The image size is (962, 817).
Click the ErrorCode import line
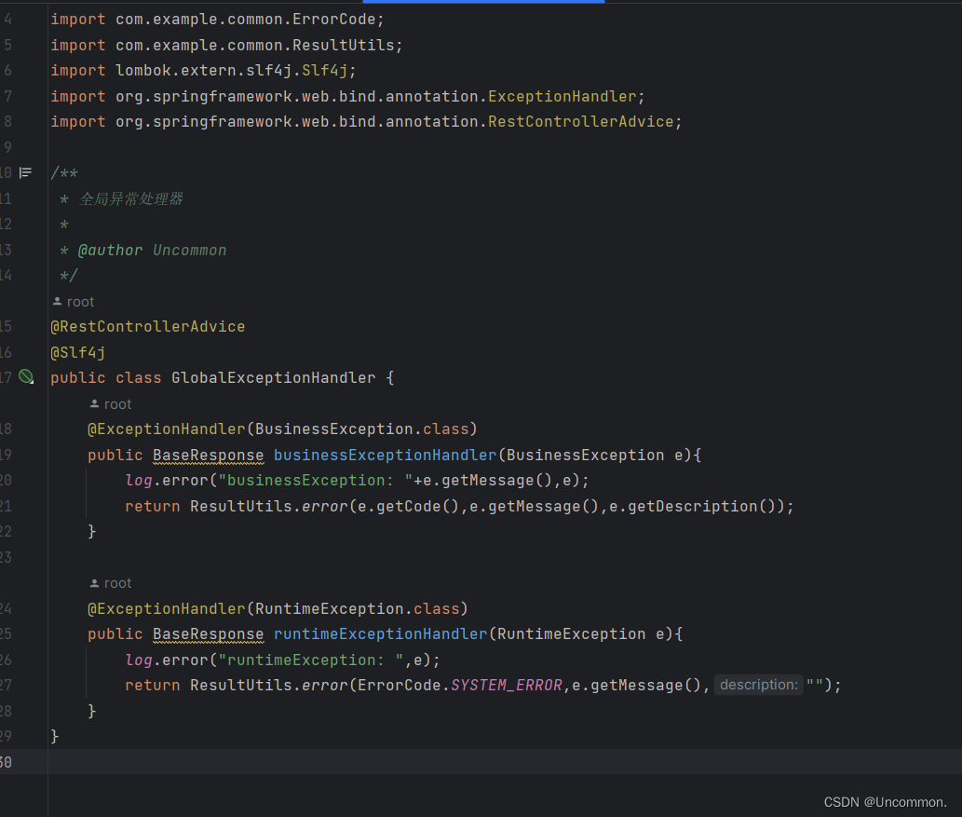[x=217, y=20]
